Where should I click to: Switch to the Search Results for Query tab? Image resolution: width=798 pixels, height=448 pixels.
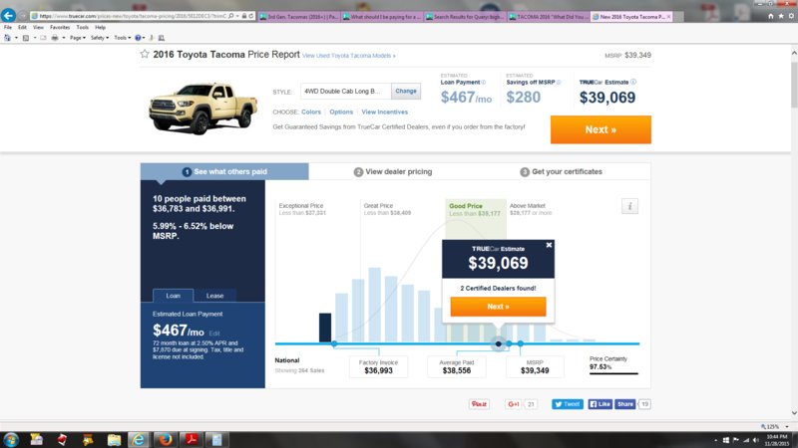(465, 17)
